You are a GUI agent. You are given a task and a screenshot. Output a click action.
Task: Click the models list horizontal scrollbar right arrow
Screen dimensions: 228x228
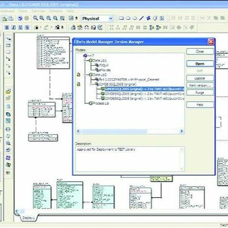(x=181, y=131)
